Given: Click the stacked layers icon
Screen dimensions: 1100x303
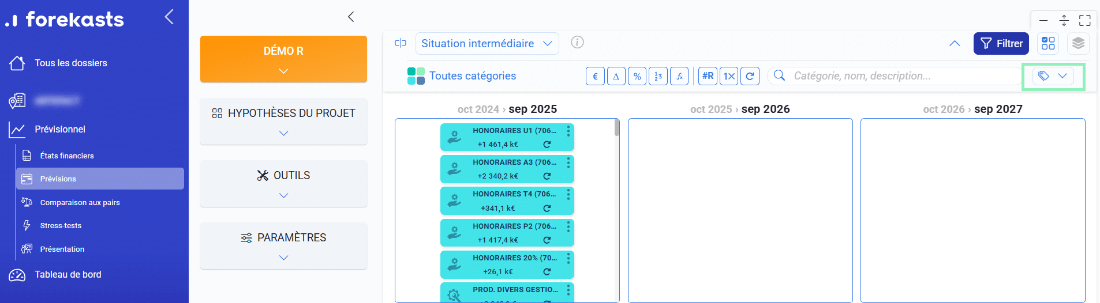Looking at the screenshot, I should [x=1077, y=43].
